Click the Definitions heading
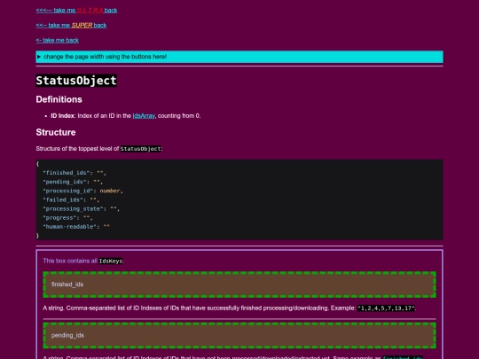 (59, 99)
